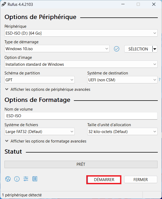This screenshot has height=199, width=162.
Task: Show the log notepad icon
Action: (x=35, y=179)
